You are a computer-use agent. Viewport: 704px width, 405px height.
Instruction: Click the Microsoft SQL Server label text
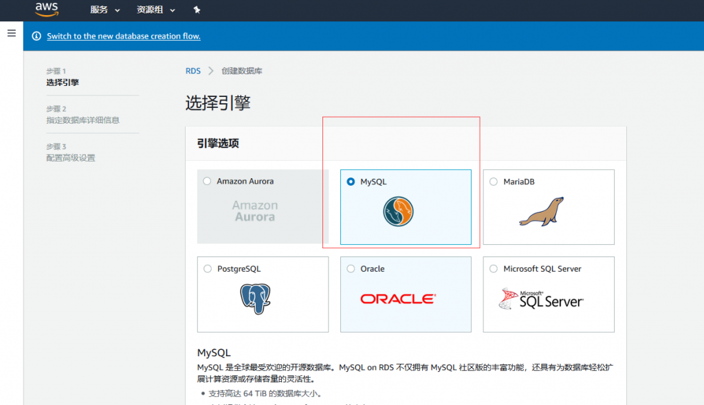tap(542, 268)
